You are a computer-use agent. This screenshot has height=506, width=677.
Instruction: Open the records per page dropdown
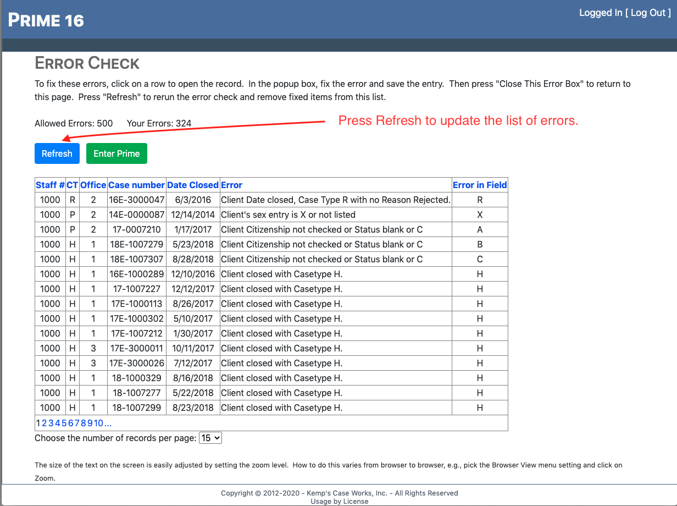pyautogui.click(x=210, y=438)
